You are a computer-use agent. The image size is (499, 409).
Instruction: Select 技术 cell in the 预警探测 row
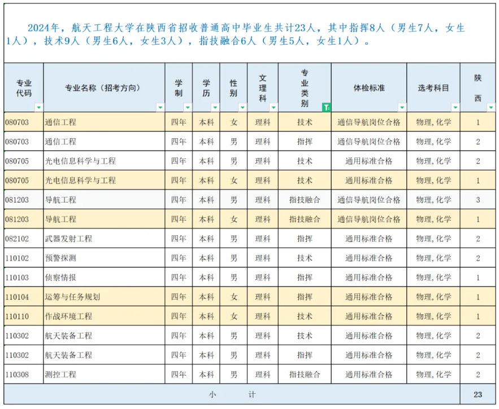(x=305, y=258)
